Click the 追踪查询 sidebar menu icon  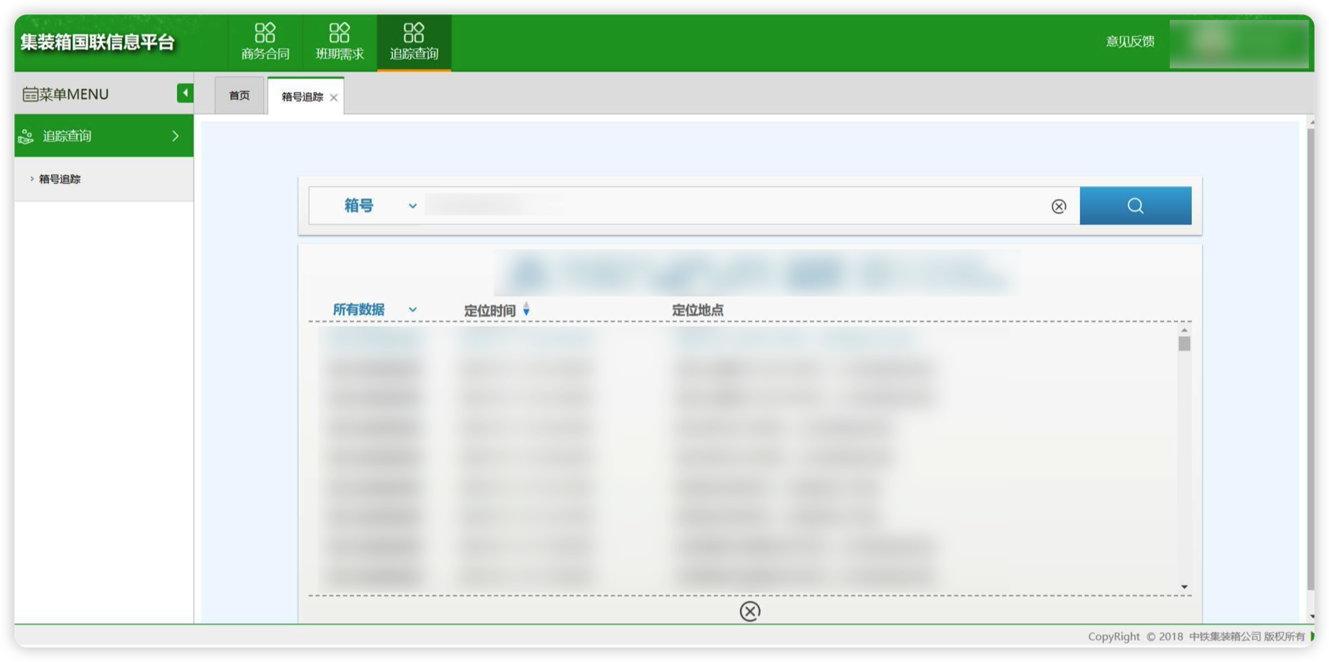(x=26, y=135)
